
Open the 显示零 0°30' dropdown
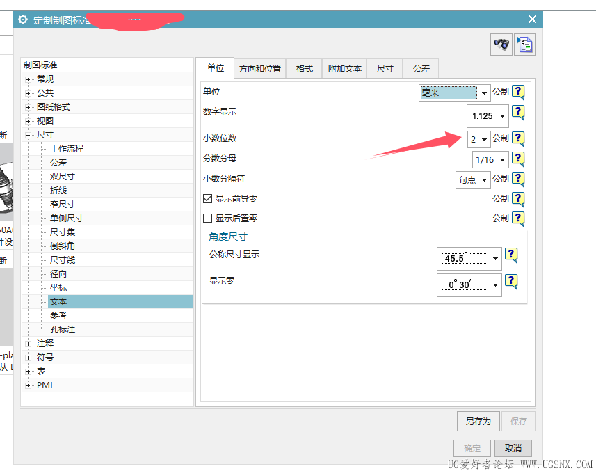click(469, 284)
